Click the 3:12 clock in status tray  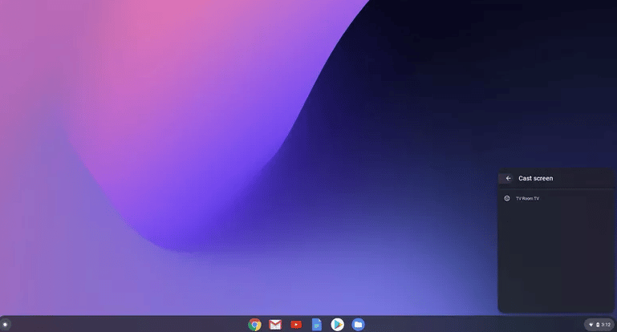606,325
